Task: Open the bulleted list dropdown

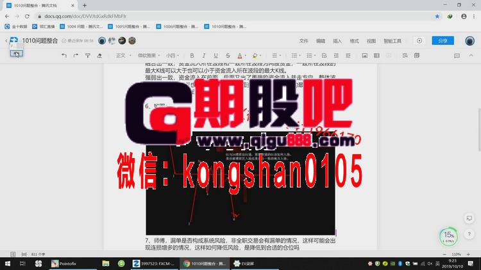Action: pos(296,56)
